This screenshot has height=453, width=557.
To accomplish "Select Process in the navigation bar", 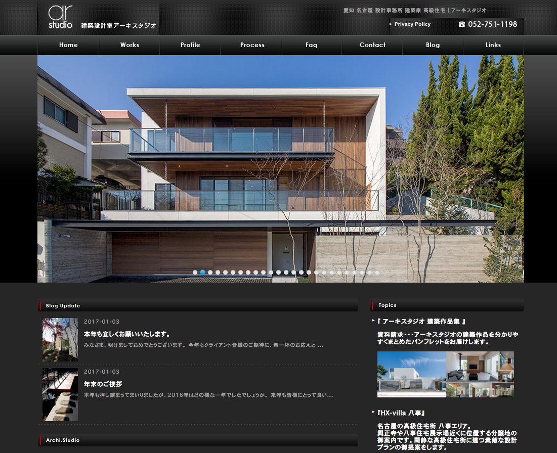I will click(252, 45).
